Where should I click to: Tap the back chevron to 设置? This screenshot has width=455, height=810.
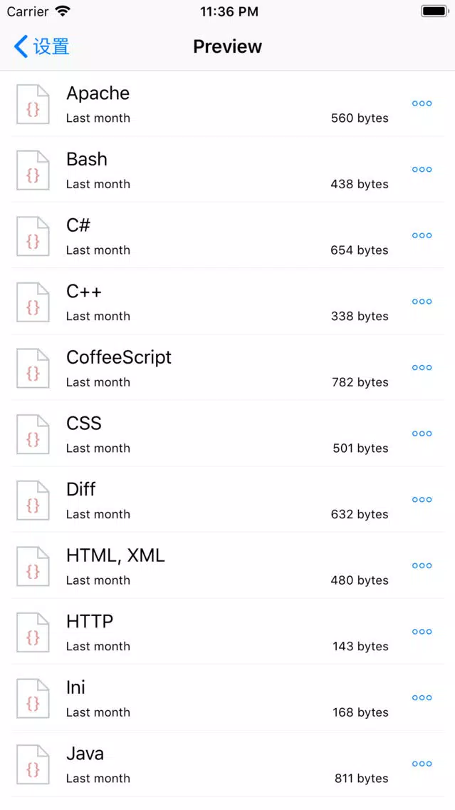[x=41, y=46]
